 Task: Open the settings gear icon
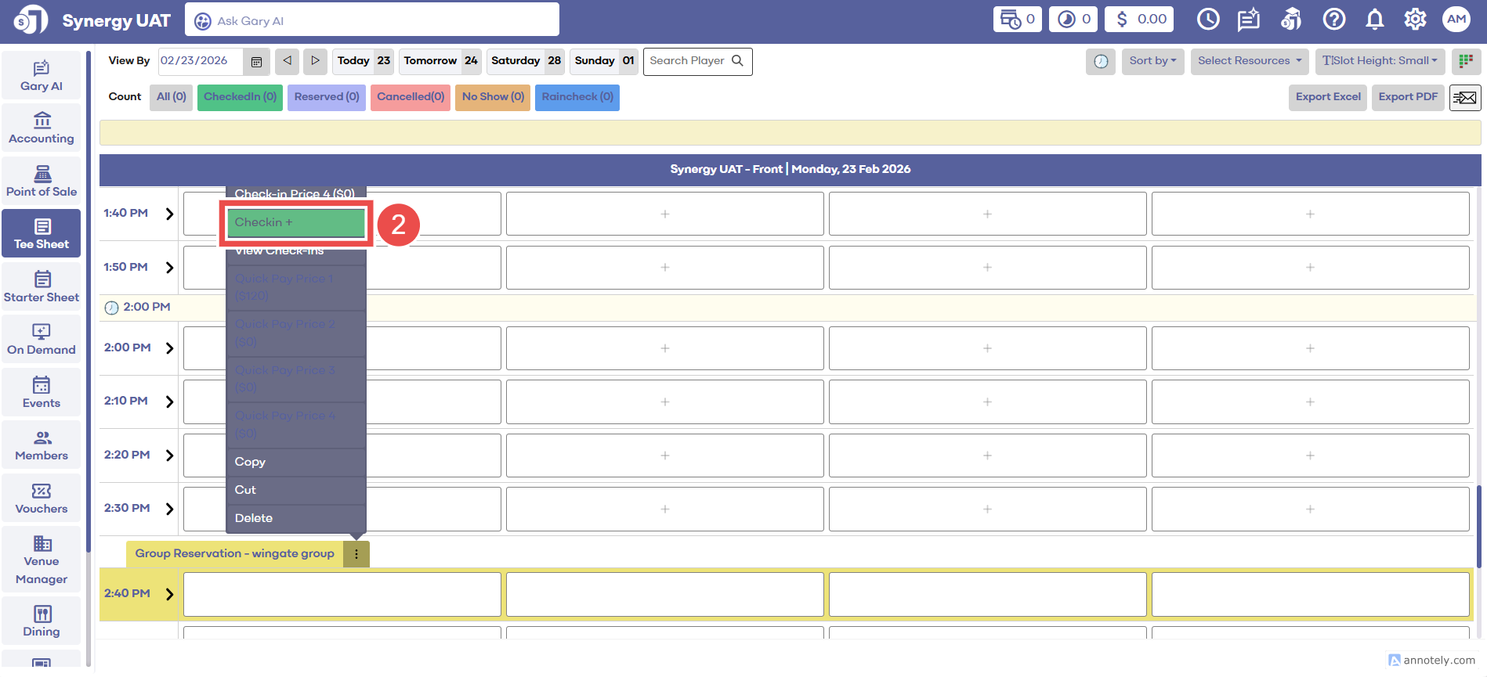[x=1415, y=20]
